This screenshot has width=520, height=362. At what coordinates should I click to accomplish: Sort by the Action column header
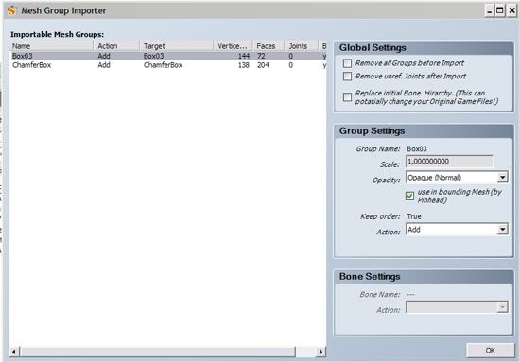point(116,46)
